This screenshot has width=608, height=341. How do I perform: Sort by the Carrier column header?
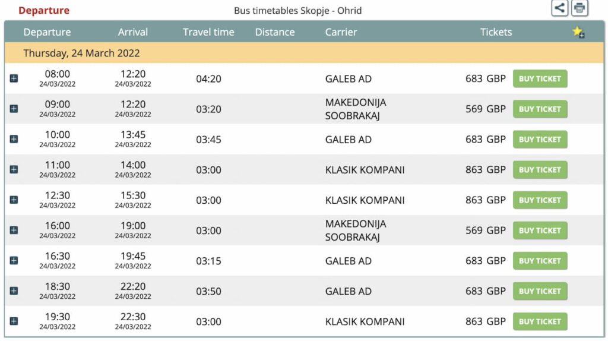(341, 32)
